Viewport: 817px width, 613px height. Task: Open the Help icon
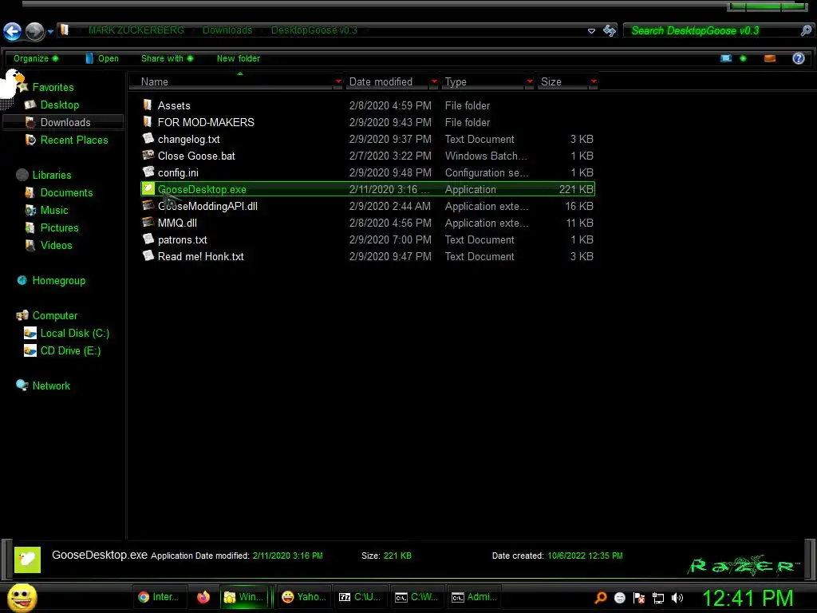tap(798, 58)
